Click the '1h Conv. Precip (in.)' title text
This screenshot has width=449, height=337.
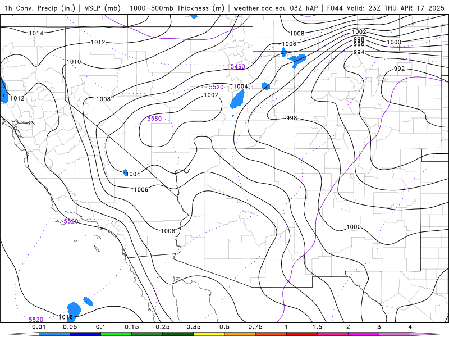[x=39, y=8]
